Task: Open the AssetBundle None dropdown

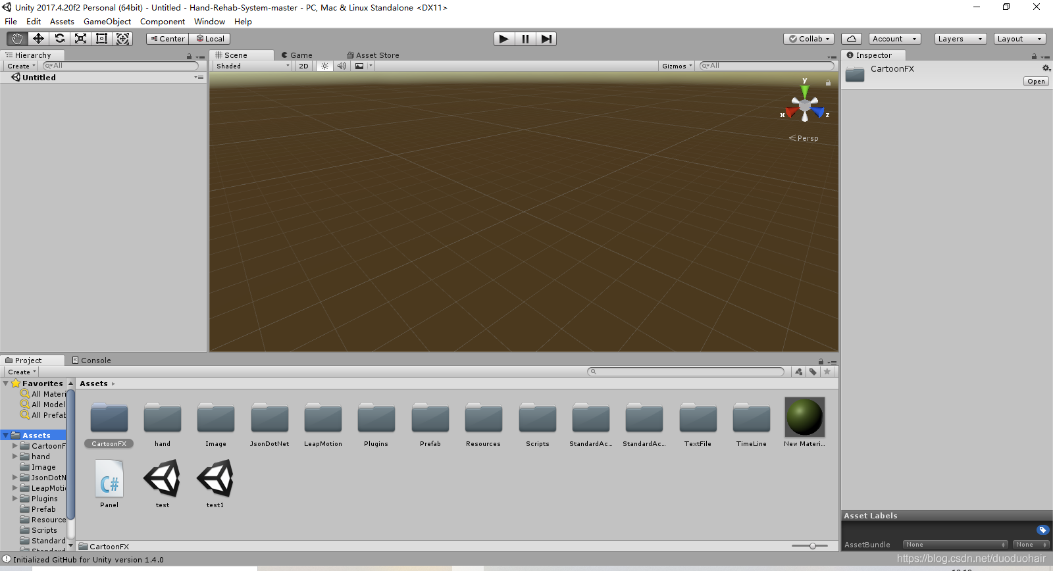Action: pos(955,545)
